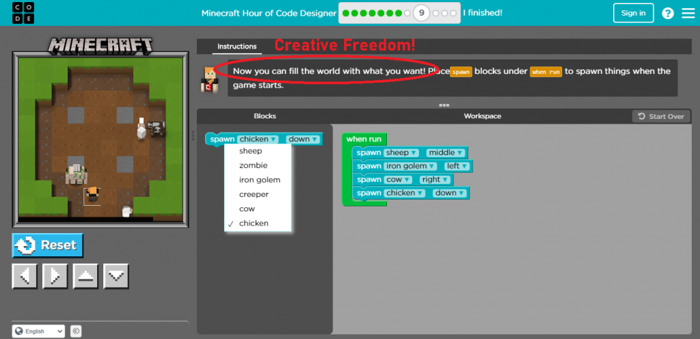Move player with up arrow button
This screenshot has width=700, height=339.
tap(85, 276)
